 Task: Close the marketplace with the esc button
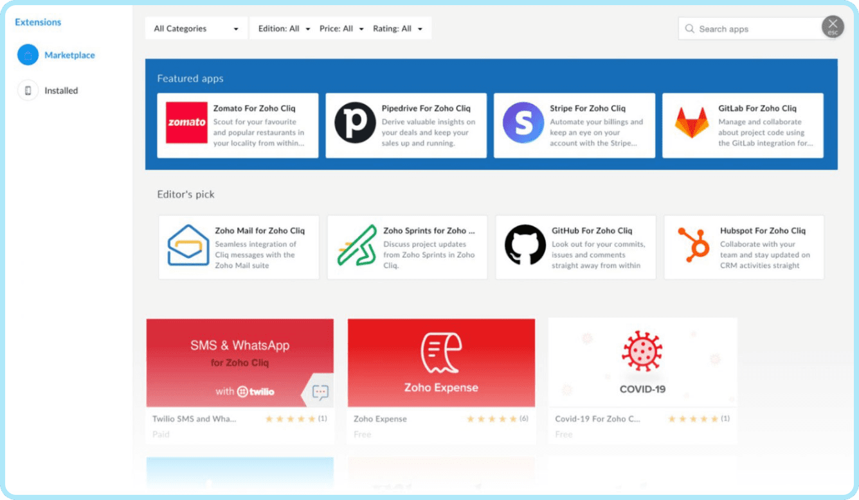click(833, 26)
